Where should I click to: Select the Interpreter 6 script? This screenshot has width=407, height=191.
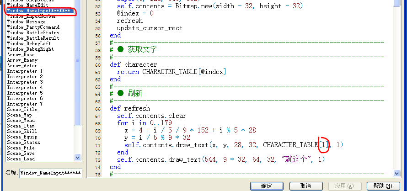(x=25, y=98)
